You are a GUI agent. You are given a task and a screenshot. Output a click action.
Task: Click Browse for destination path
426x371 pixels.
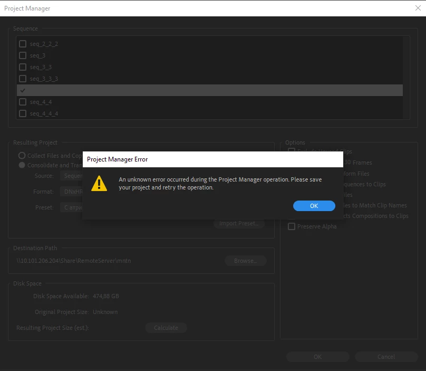coord(245,261)
